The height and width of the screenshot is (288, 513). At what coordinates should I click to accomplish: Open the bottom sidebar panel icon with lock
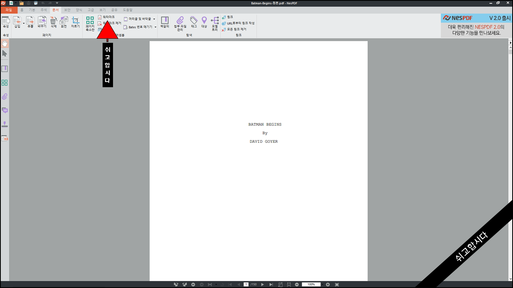5,138
